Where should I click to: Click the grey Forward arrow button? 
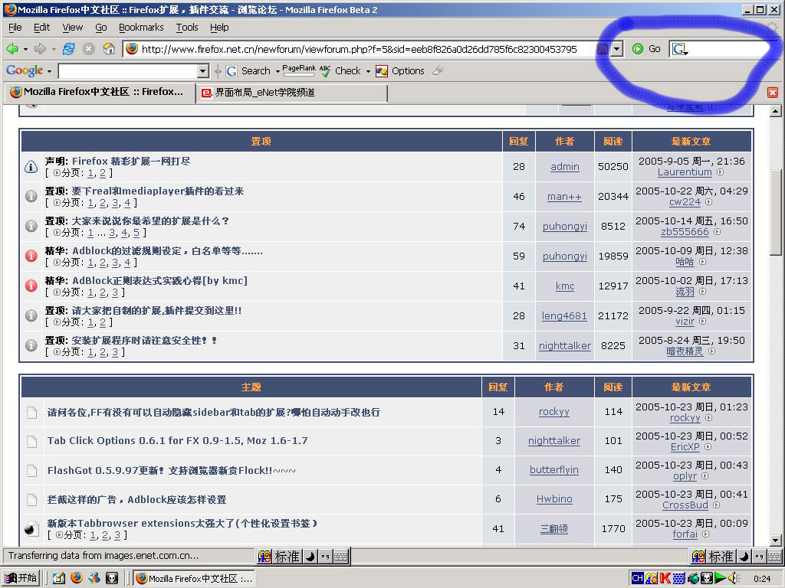40,49
